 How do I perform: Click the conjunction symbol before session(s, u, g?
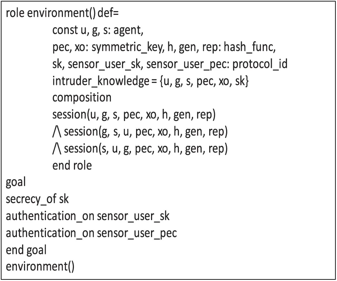pos(57,149)
